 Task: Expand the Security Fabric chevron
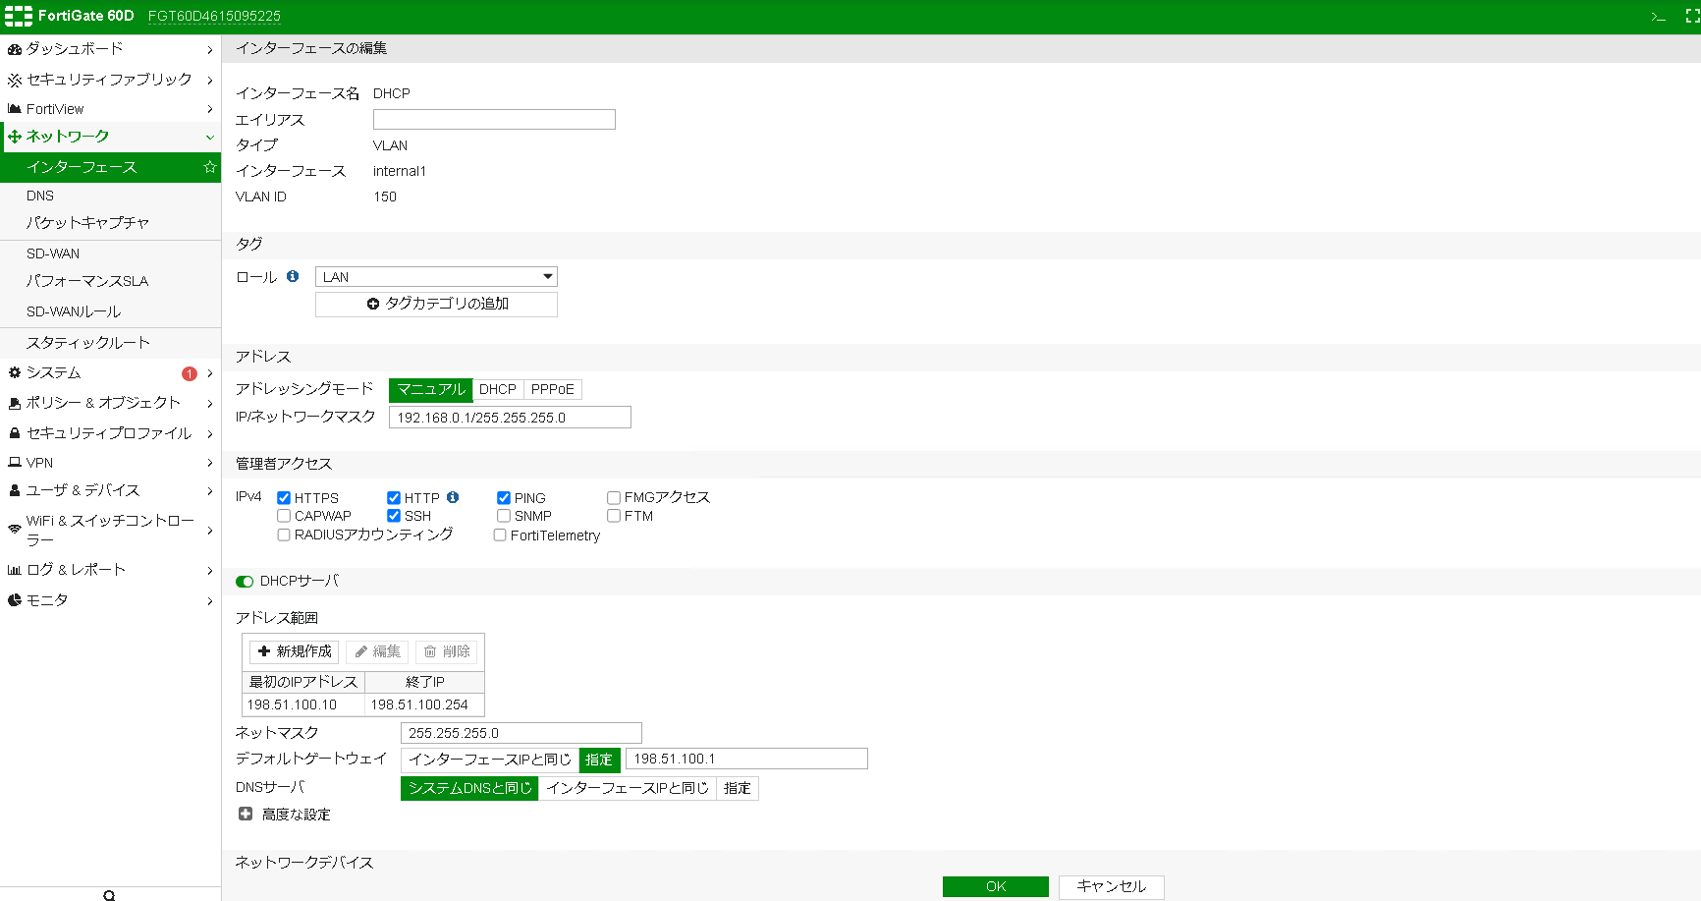[209, 81]
